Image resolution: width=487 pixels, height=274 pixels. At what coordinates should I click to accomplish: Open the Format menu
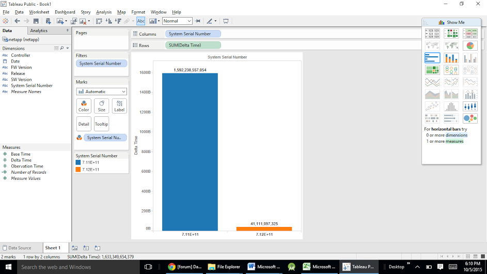[138, 12]
